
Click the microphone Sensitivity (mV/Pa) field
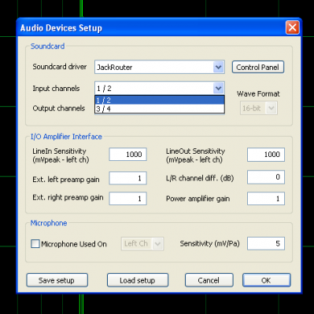click(x=266, y=243)
